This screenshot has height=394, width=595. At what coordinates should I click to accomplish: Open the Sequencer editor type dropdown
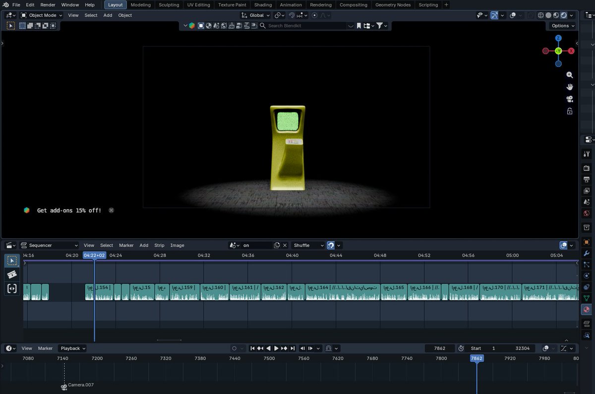pyautogui.click(x=49, y=245)
